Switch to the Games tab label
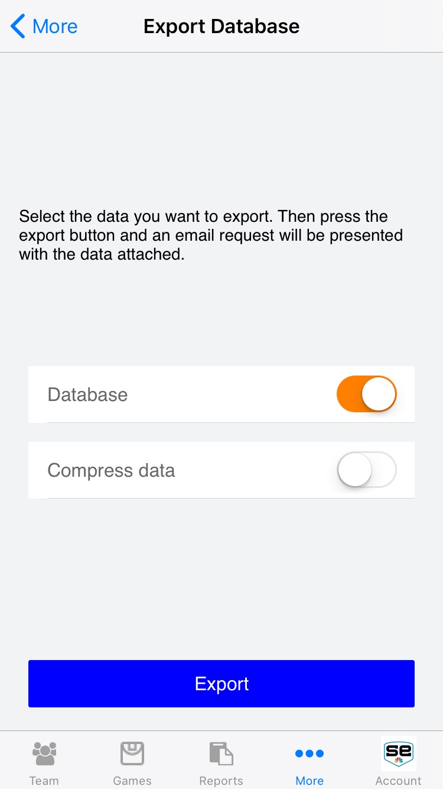This screenshot has width=443, height=789. coord(132,781)
